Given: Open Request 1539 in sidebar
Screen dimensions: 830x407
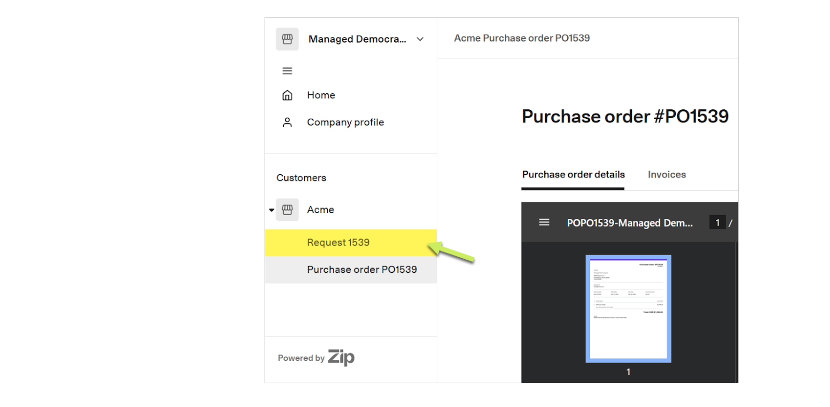Looking at the screenshot, I should [351, 243].
